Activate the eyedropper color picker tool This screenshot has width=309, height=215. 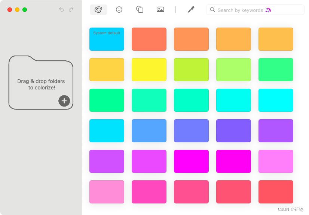pos(191,10)
